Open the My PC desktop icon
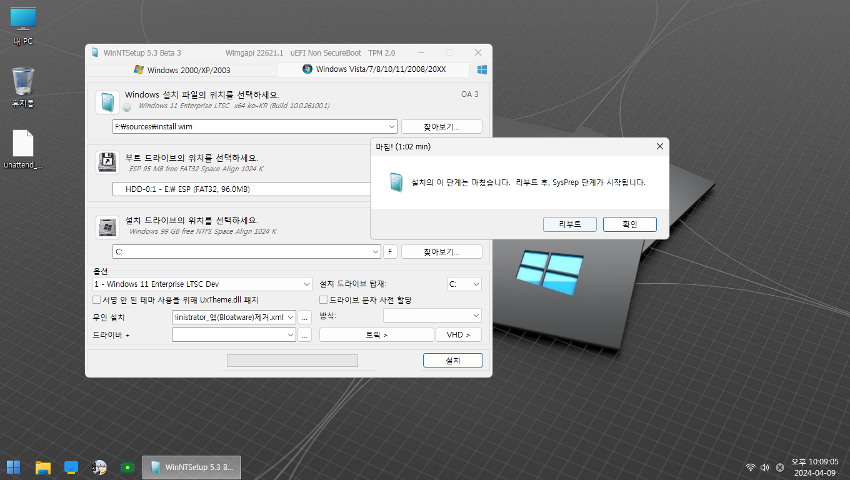The width and height of the screenshot is (850, 480). point(23,26)
